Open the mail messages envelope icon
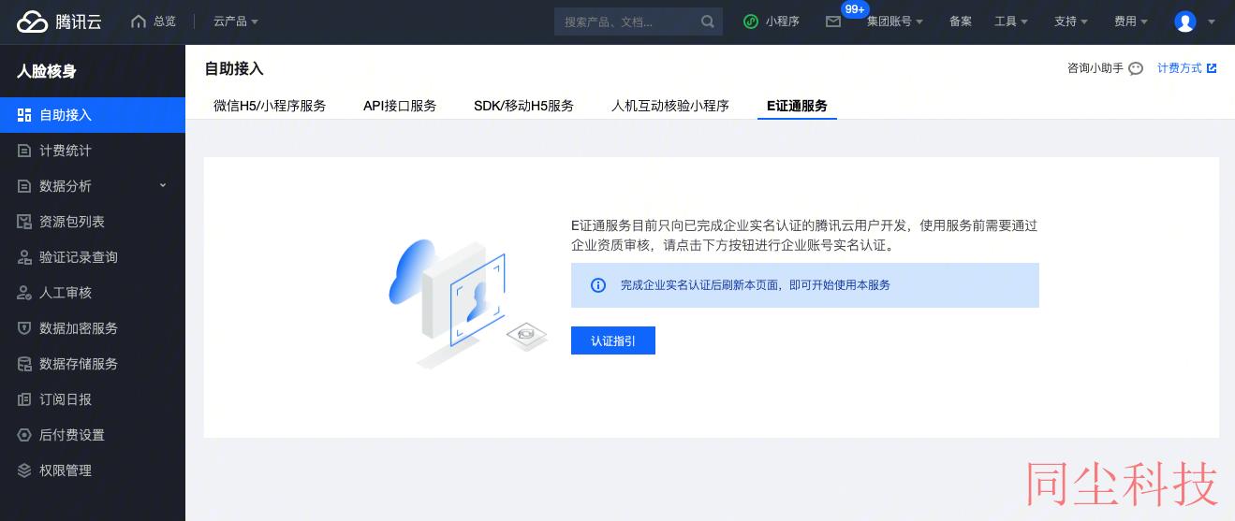 833,22
